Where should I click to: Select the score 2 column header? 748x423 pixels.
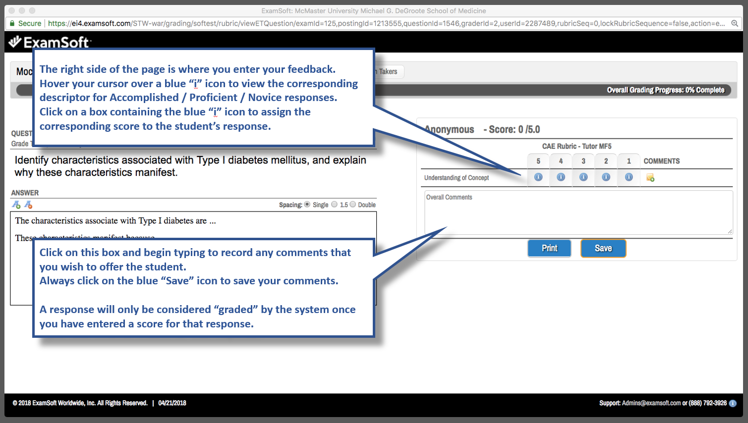(606, 161)
